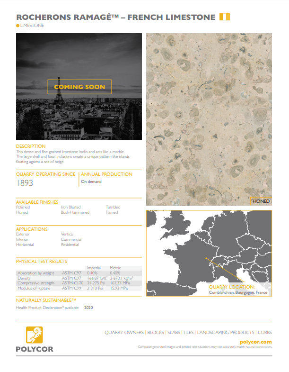Click the 'Compressive strength' row label
The width and height of the screenshot is (289, 372).
pyautogui.click(x=36, y=283)
